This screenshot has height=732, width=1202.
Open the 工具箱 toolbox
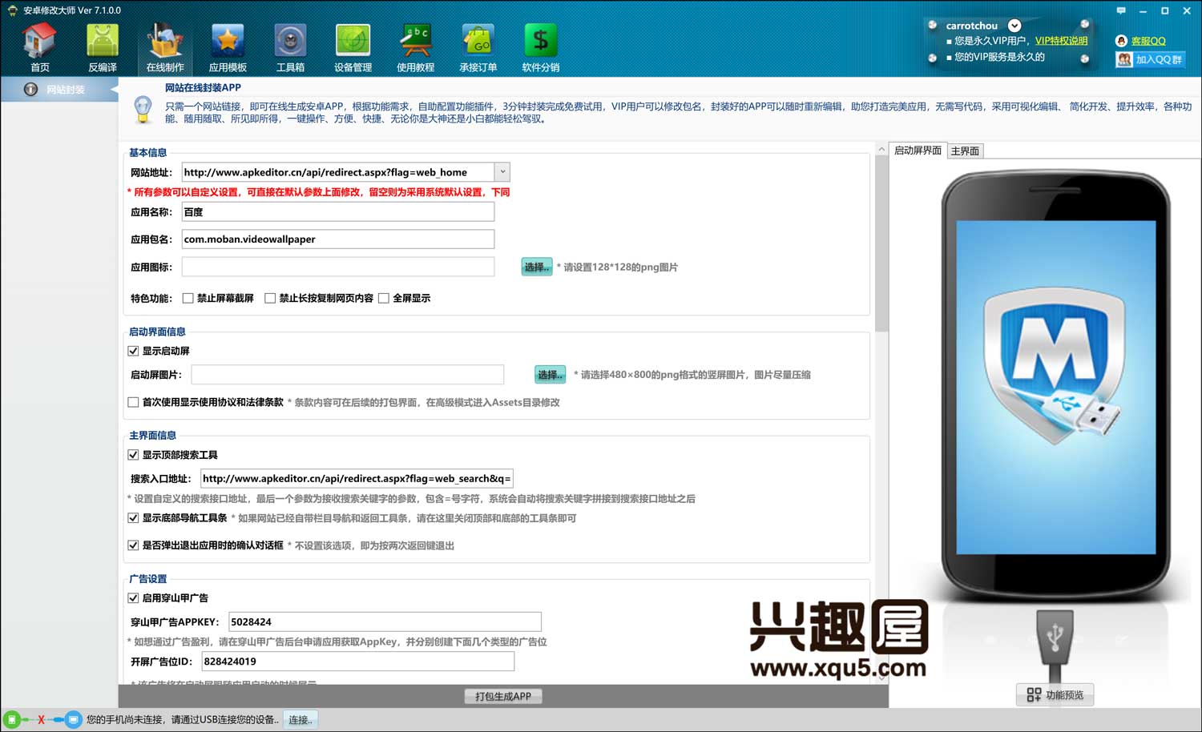point(290,48)
